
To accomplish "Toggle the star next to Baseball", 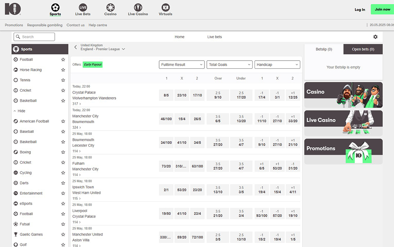I will coord(63,131).
